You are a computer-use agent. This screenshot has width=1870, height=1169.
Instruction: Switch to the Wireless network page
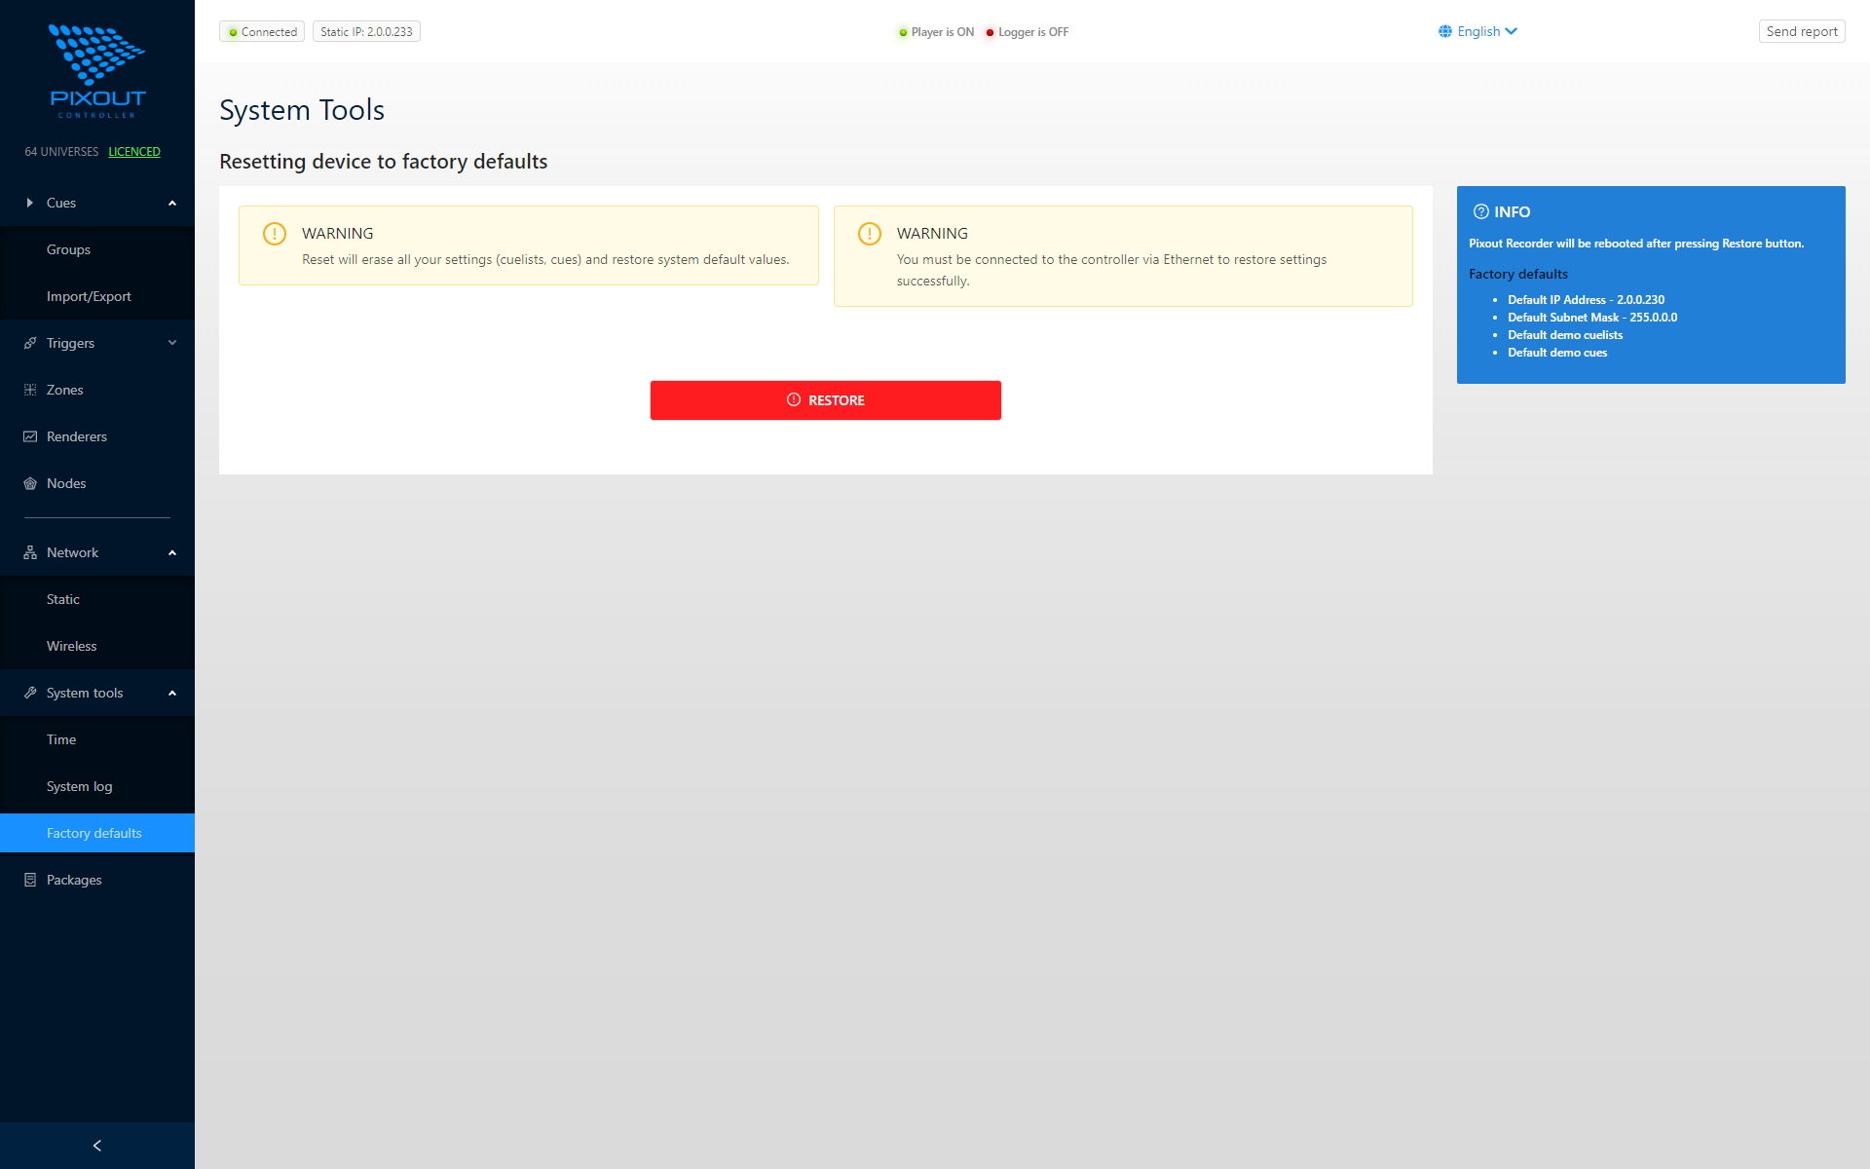tap(71, 646)
